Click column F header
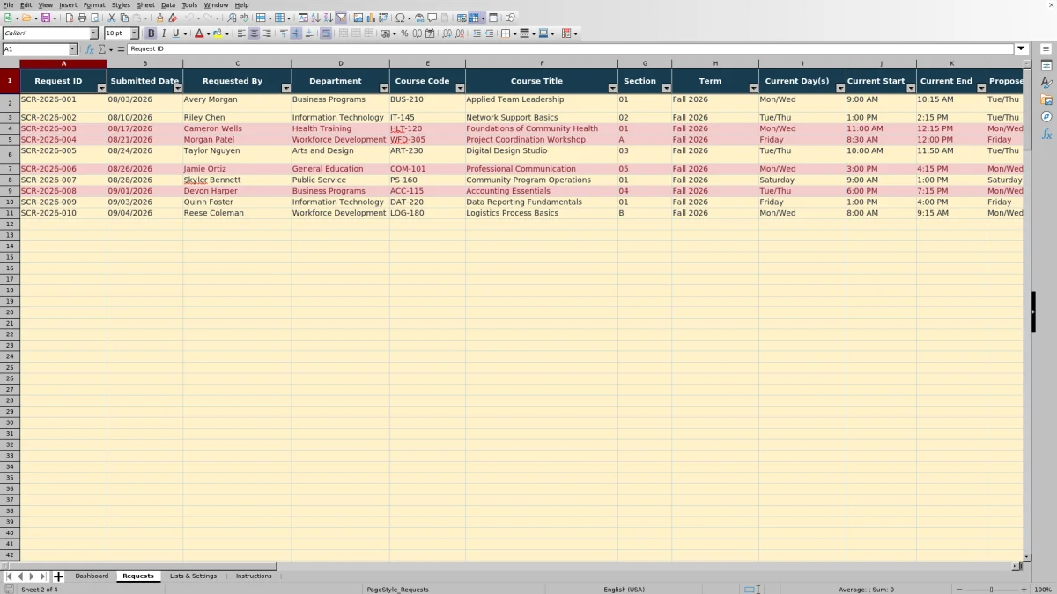Image resolution: width=1057 pixels, height=594 pixels. click(x=542, y=63)
